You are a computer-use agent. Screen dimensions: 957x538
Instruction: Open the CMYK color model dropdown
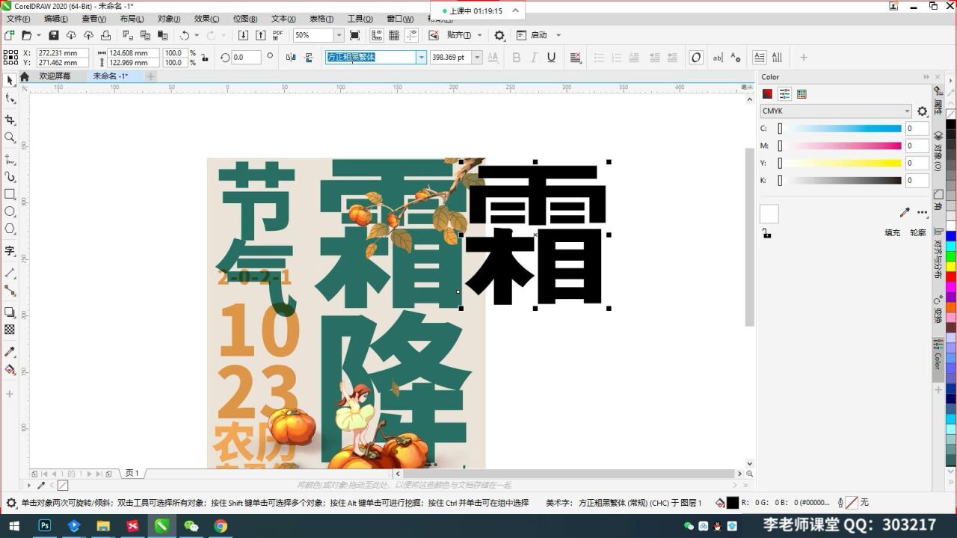pos(836,111)
